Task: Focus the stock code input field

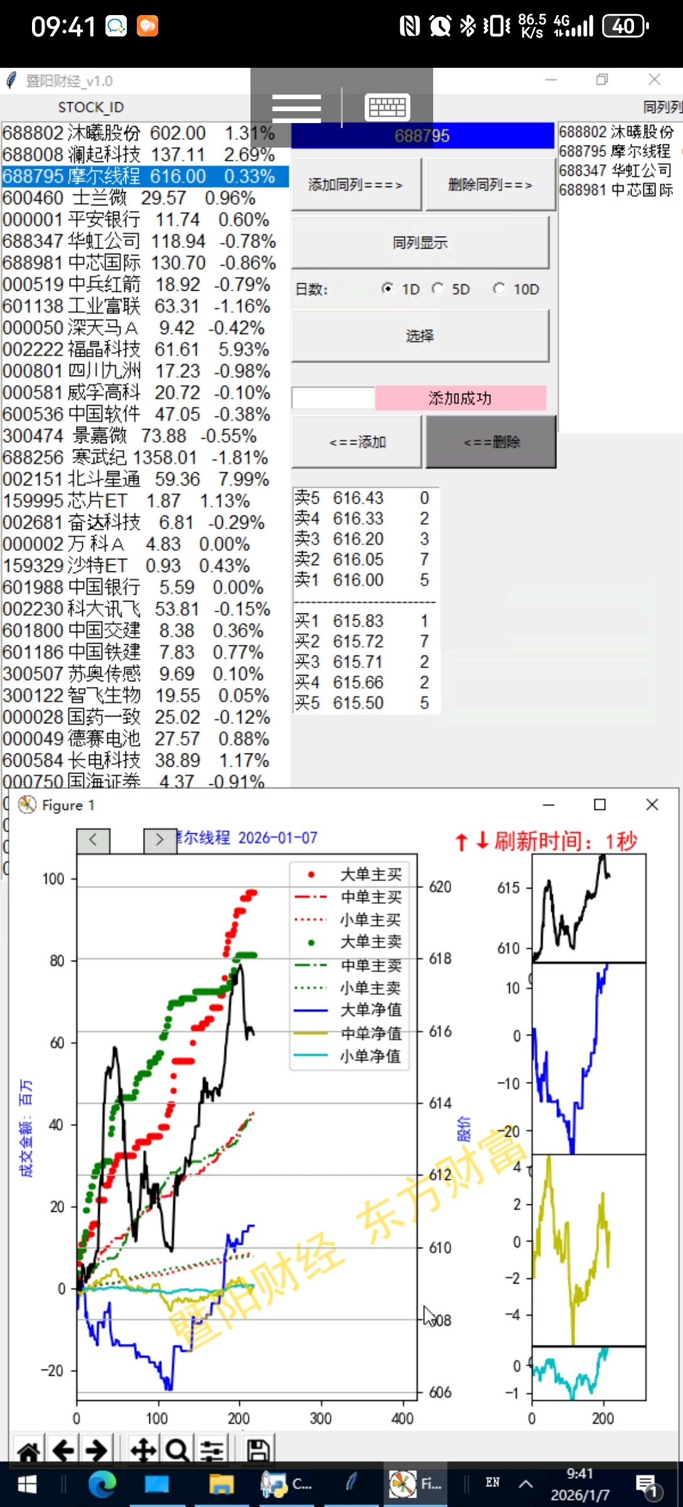Action: coord(333,398)
